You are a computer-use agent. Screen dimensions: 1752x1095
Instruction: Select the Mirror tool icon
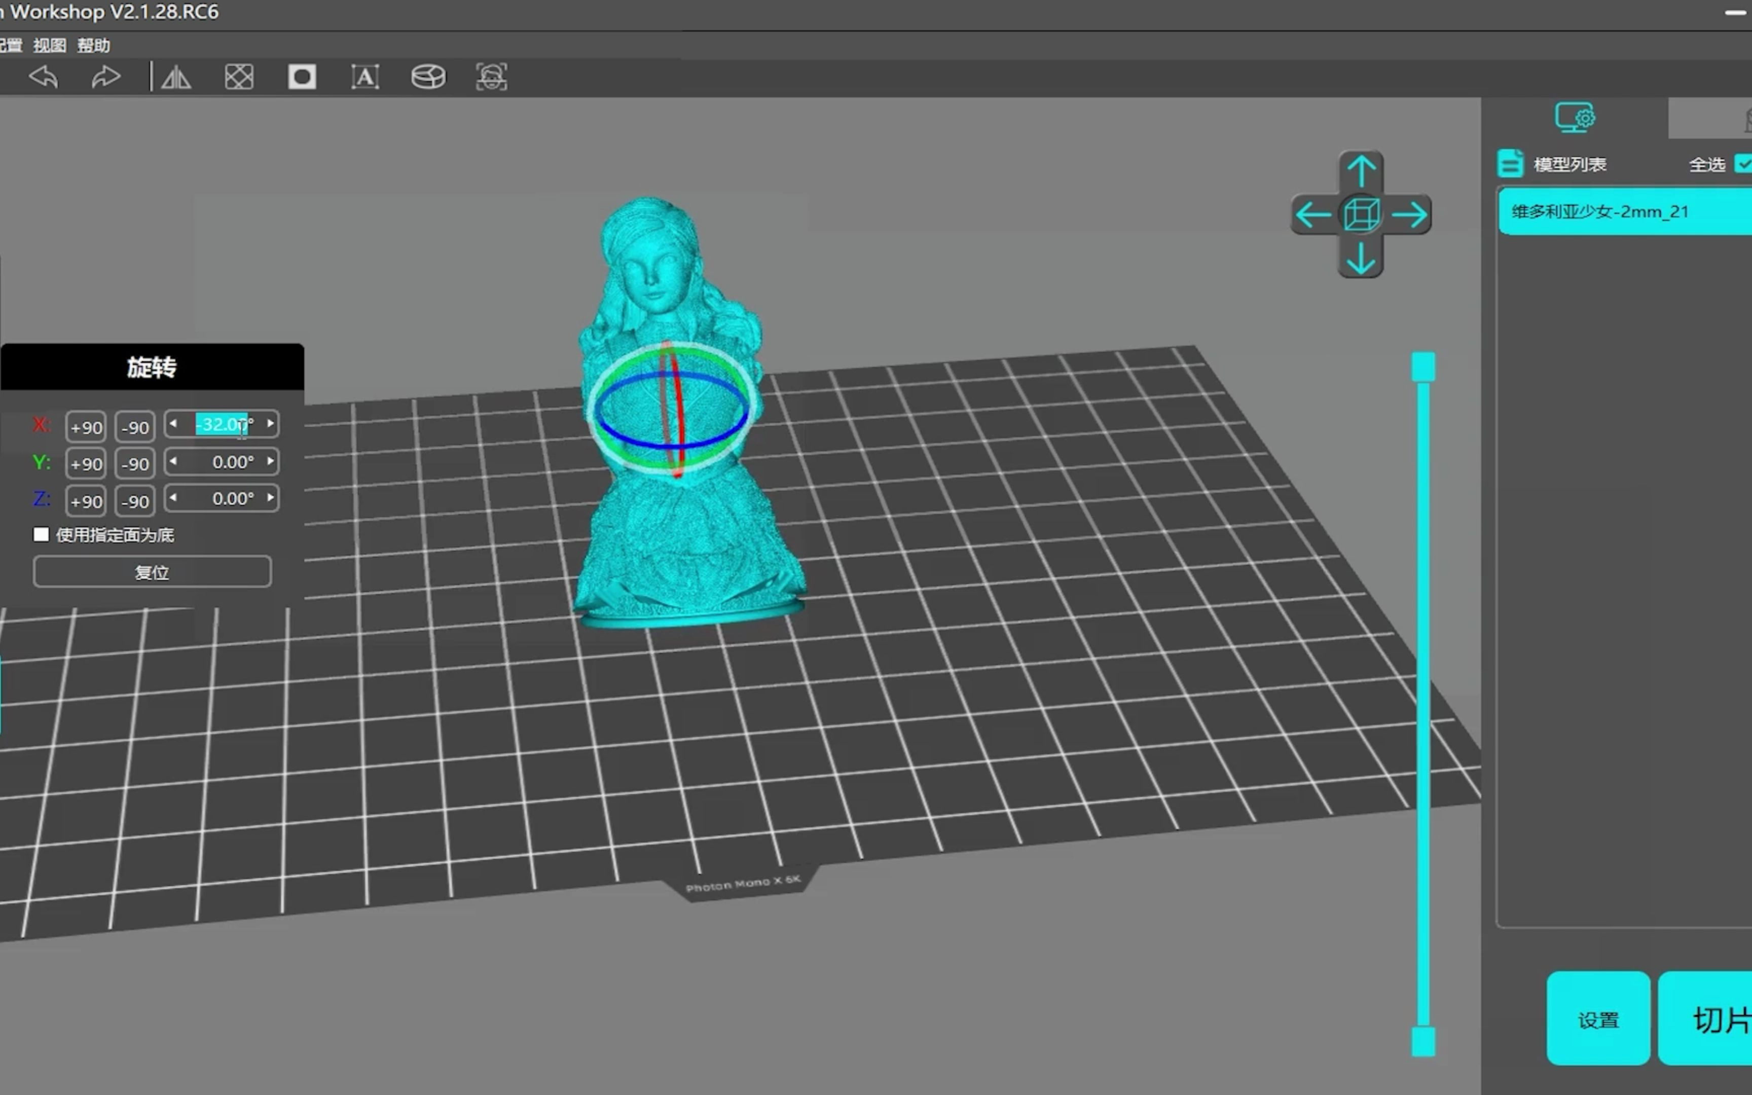(176, 76)
